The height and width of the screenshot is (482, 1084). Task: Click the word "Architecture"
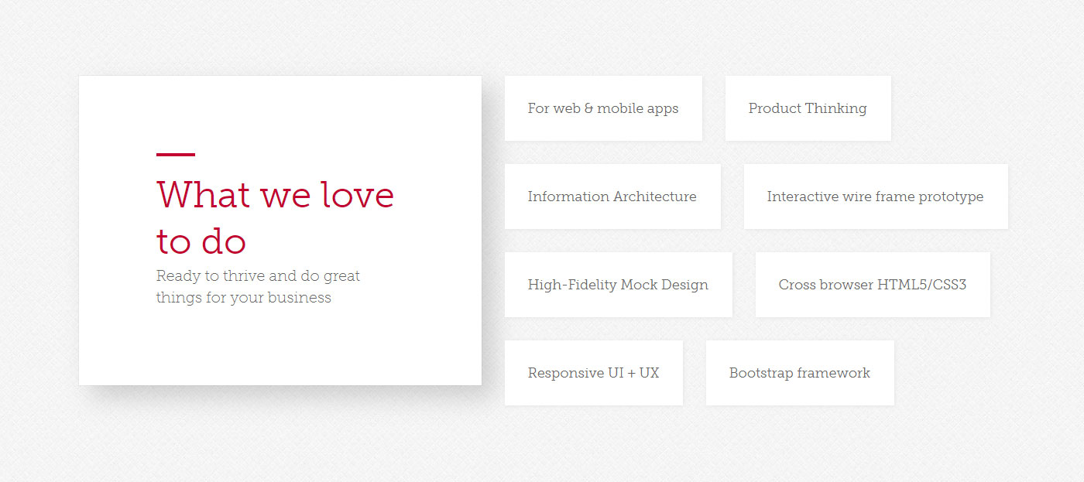(x=654, y=197)
